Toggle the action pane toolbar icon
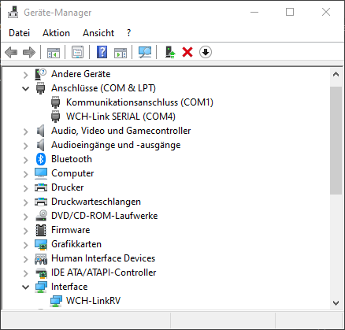 point(121,52)
